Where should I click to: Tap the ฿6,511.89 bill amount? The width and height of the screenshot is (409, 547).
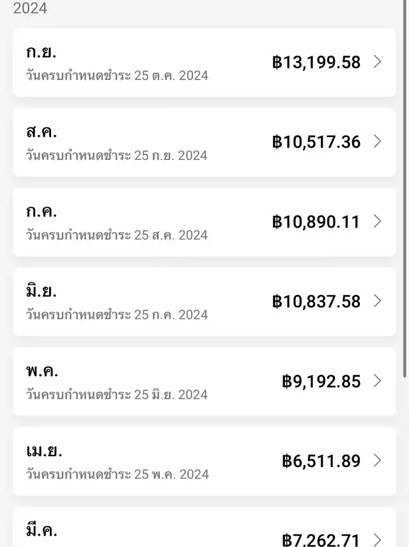[321, 461]
